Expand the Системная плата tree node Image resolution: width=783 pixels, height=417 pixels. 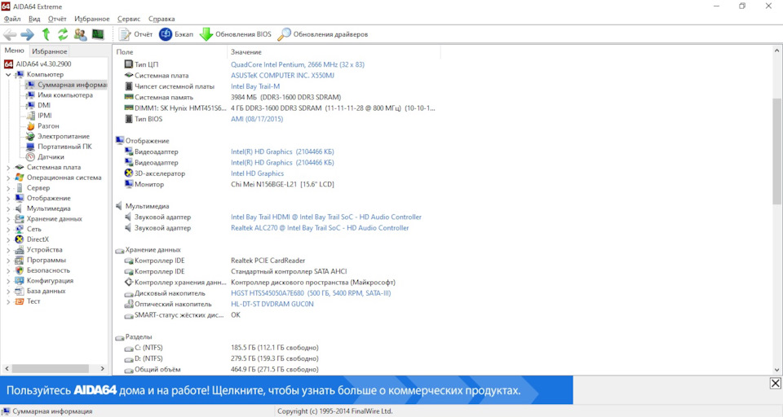tap(8, 168)
